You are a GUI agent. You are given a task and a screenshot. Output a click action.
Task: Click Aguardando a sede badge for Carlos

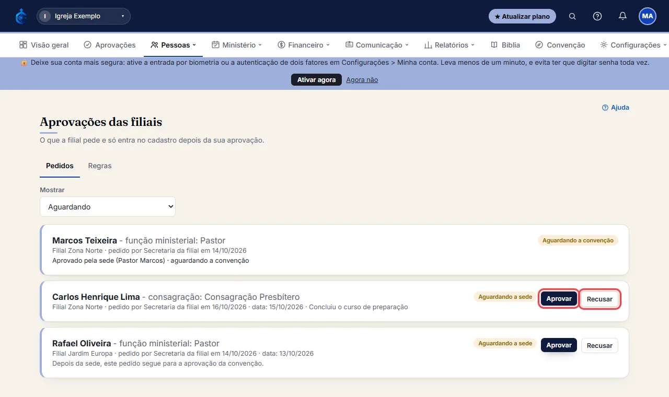point(505,297)
